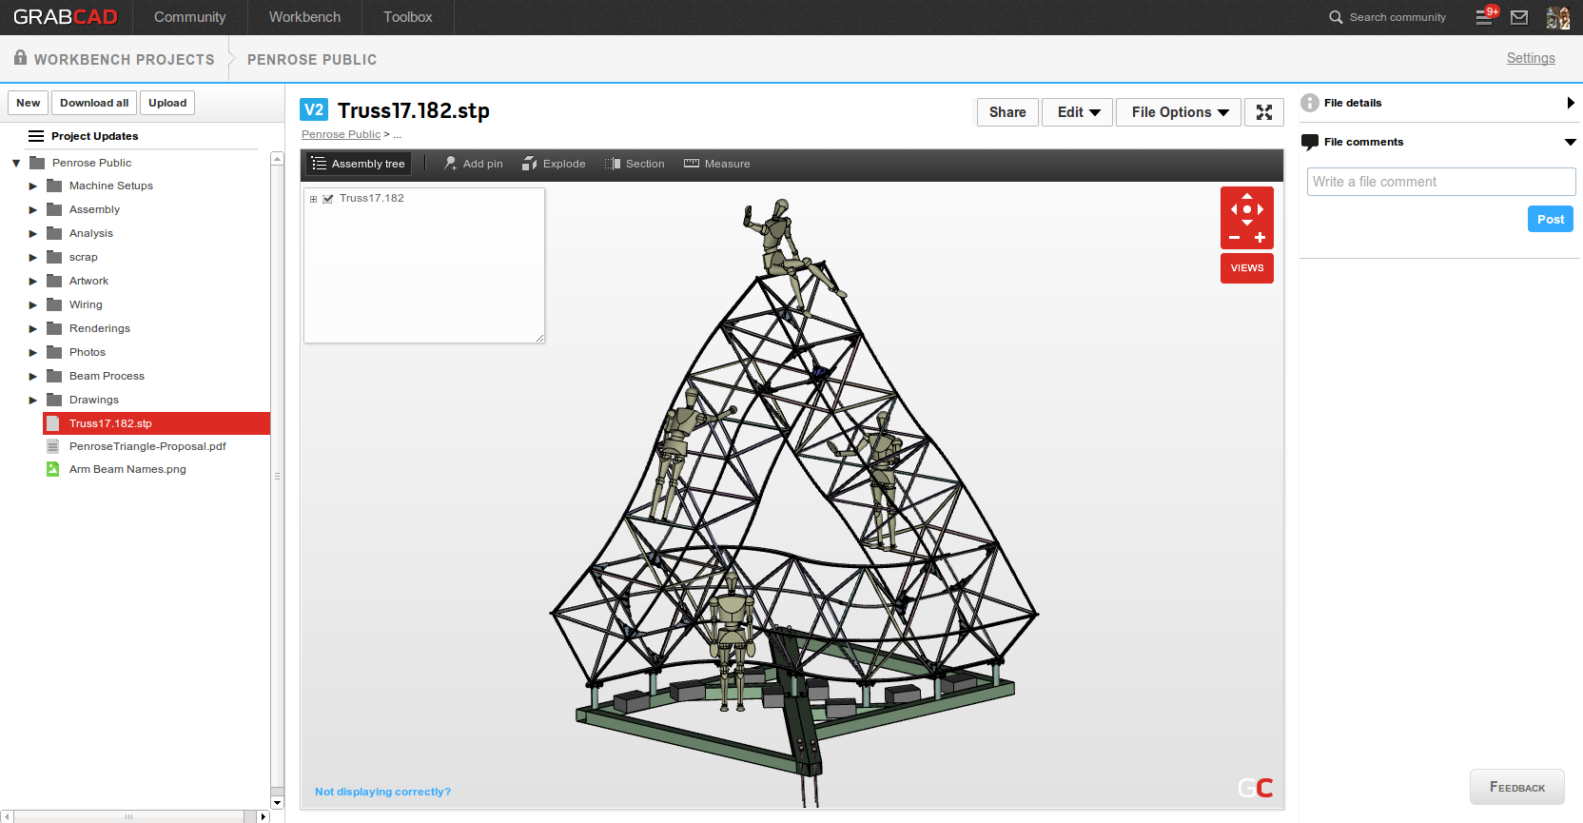
Task: Open the File Options dropdown
Action: (1179, 112)
